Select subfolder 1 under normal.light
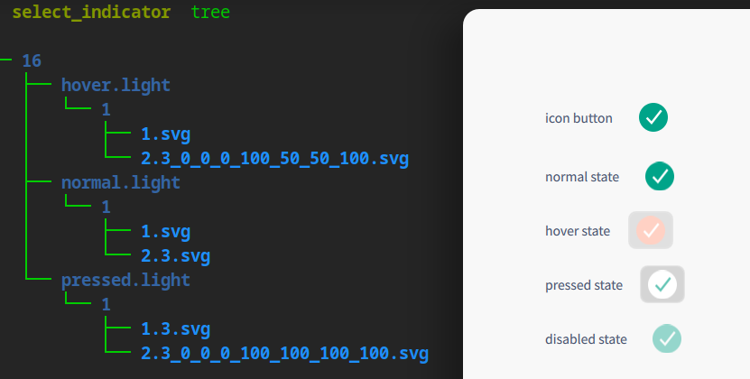This screenshot has height=379, width=750. (106, 207)
